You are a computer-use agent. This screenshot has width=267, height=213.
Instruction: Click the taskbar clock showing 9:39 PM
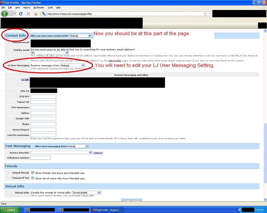click(259, 210)
